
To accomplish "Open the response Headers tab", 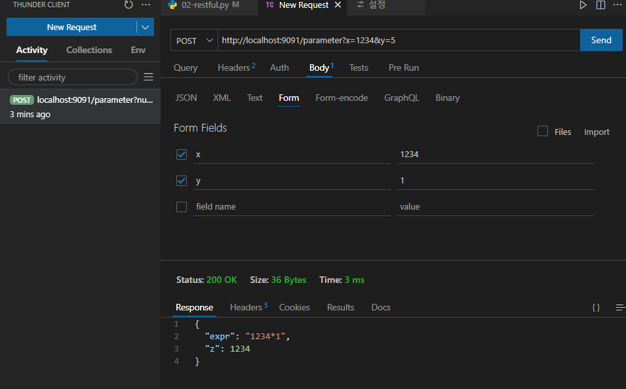I will 248,308.
